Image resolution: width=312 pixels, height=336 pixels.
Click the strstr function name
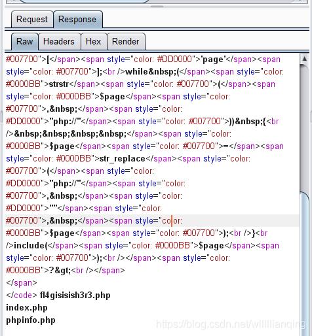tap(59, 84)
